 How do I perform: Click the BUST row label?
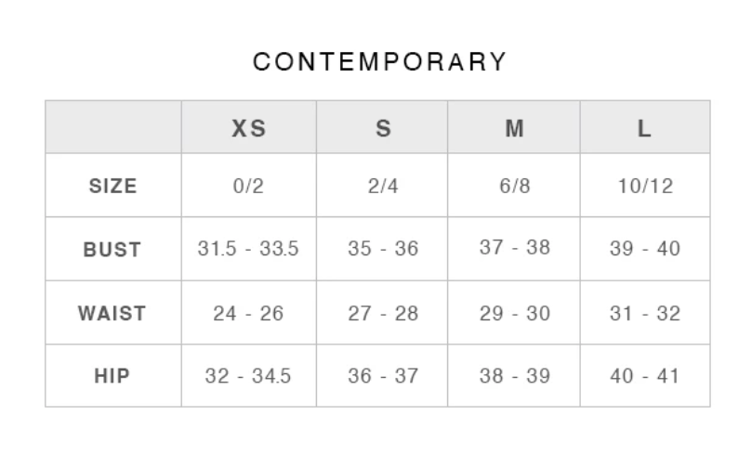pos(112,249)
